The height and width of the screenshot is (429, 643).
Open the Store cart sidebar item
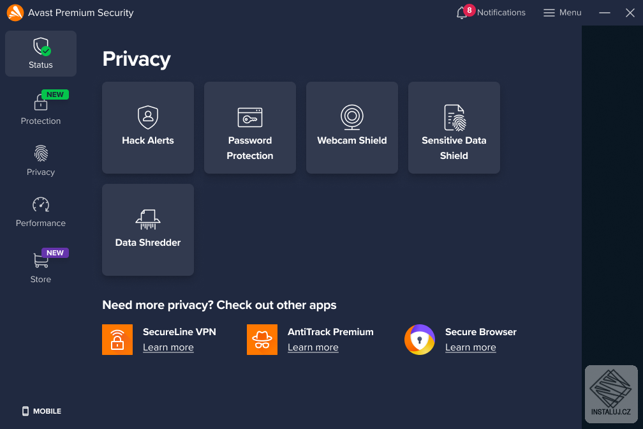[41, 266]
